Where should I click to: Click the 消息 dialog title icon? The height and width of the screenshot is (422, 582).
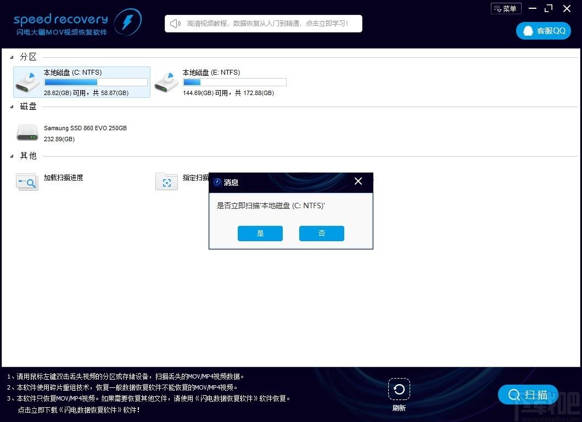tap(217, 182)
